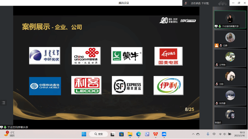Image resolution: width=248 pixels, height=139 pixels.
Task: Click the GOME 国美电器 logo on the slide
Action: coord(169,56)
